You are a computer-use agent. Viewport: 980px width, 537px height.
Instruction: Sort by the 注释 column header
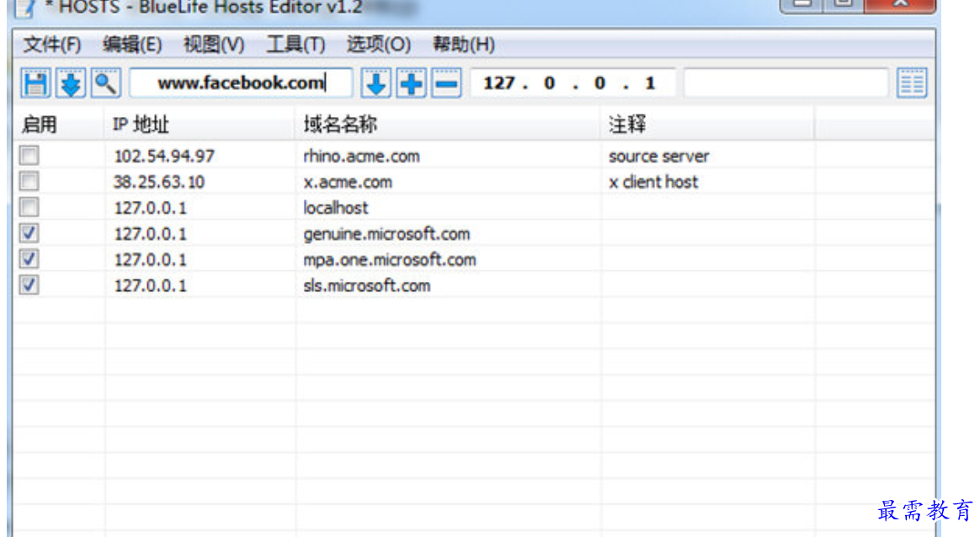tap(707, 125)
